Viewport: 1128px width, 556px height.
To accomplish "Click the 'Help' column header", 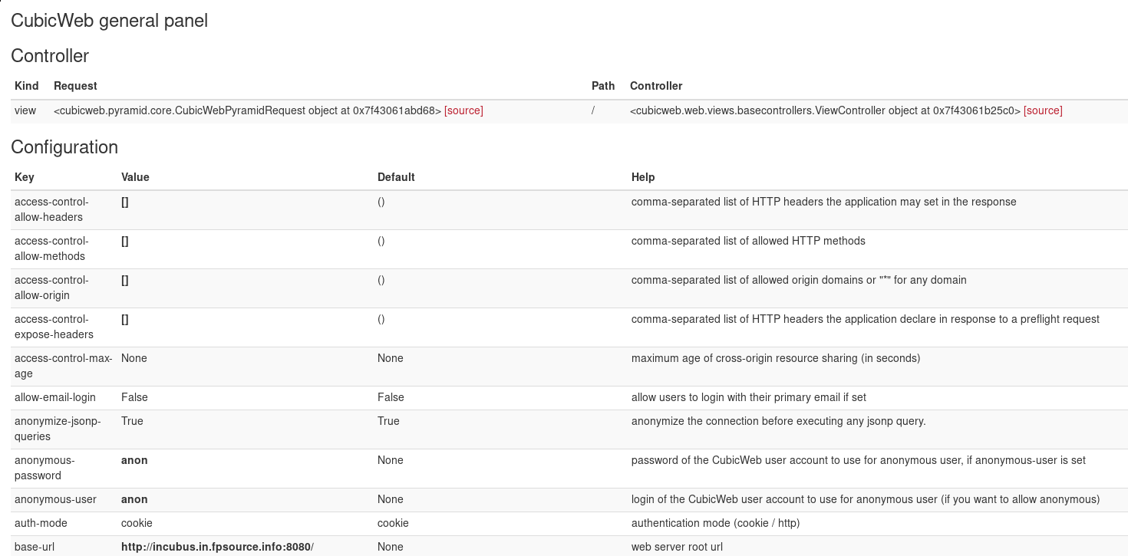I will click(643, 177).
